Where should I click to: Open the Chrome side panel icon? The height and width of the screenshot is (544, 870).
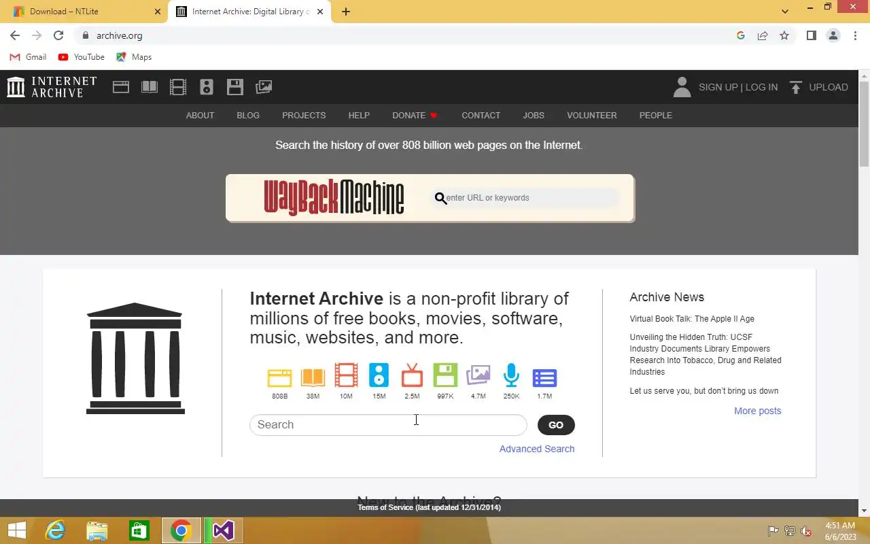811,35
